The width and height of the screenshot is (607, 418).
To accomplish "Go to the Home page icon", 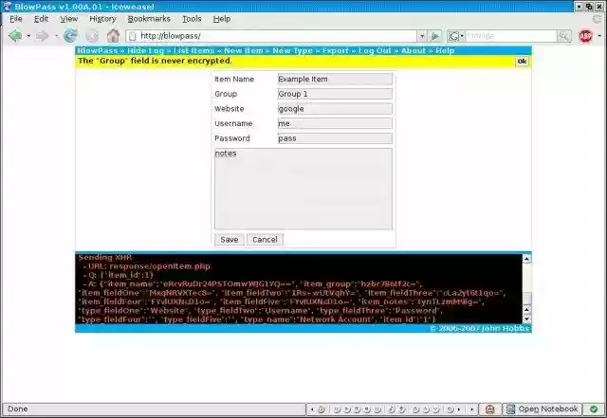I will click(x=114, y=36).
